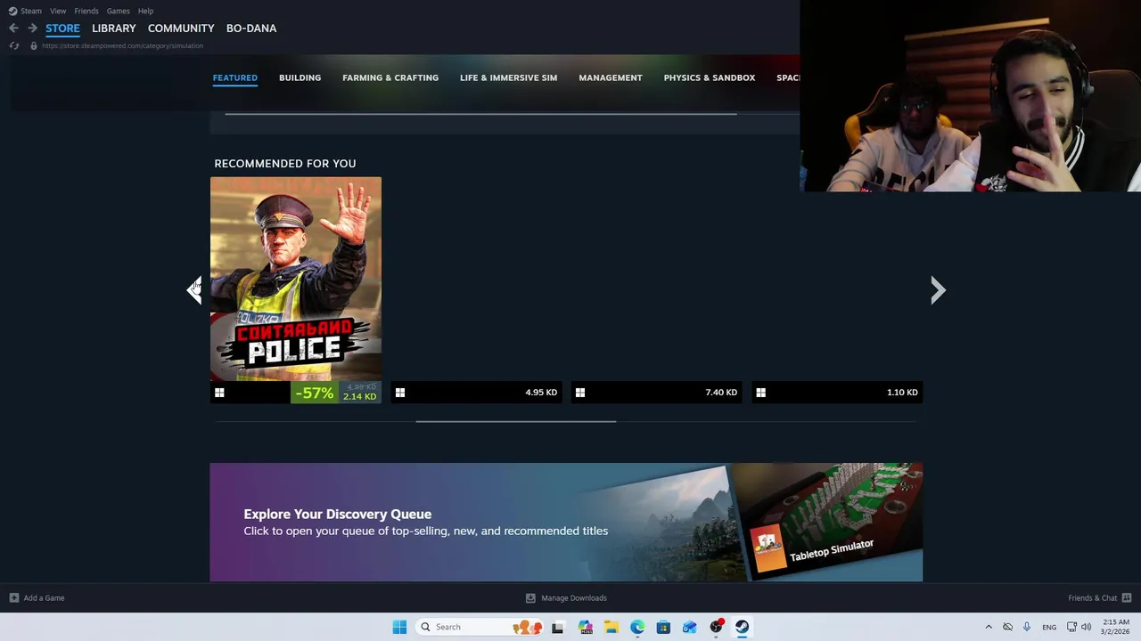This screenshot has width=1141, height=641.
Task: Click the download icon beside Manage Downloads
Action: (x=530, y=598)
